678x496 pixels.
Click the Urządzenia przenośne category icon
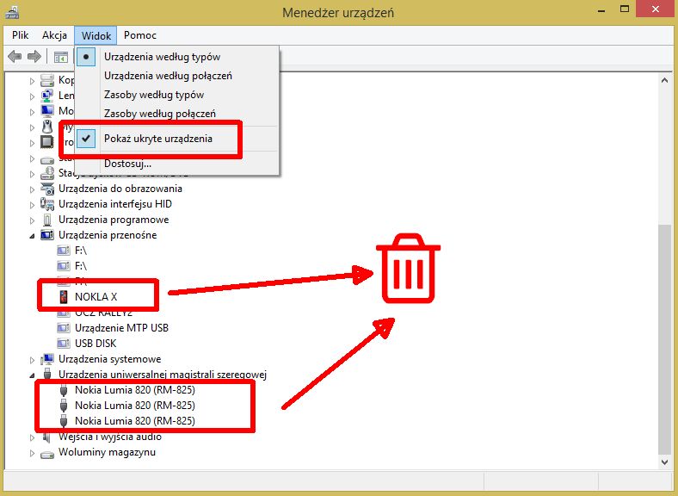(x=47, y=235)
